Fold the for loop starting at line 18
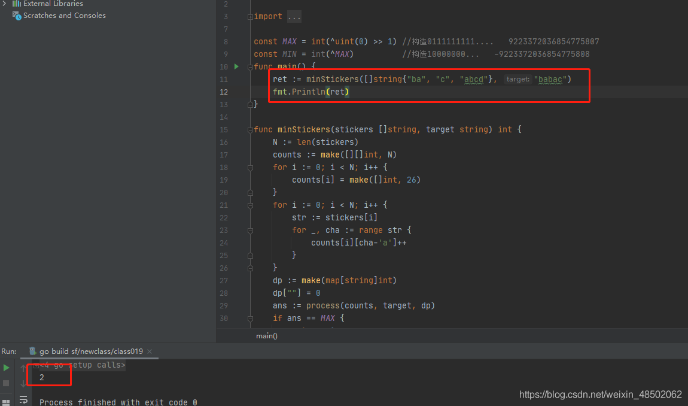This screenshot has width=688, height=406. pyautogui.click(x=250, y=168)
